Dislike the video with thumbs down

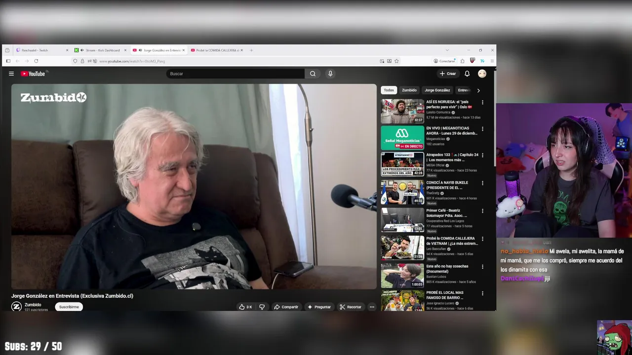click(262, 307)
